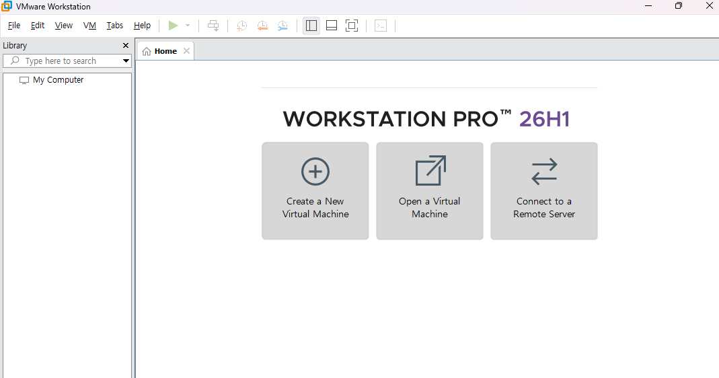The height and width of the screenshot is (378, 719).
Task: Click the Library search field
Action: (x=67, y=61)
